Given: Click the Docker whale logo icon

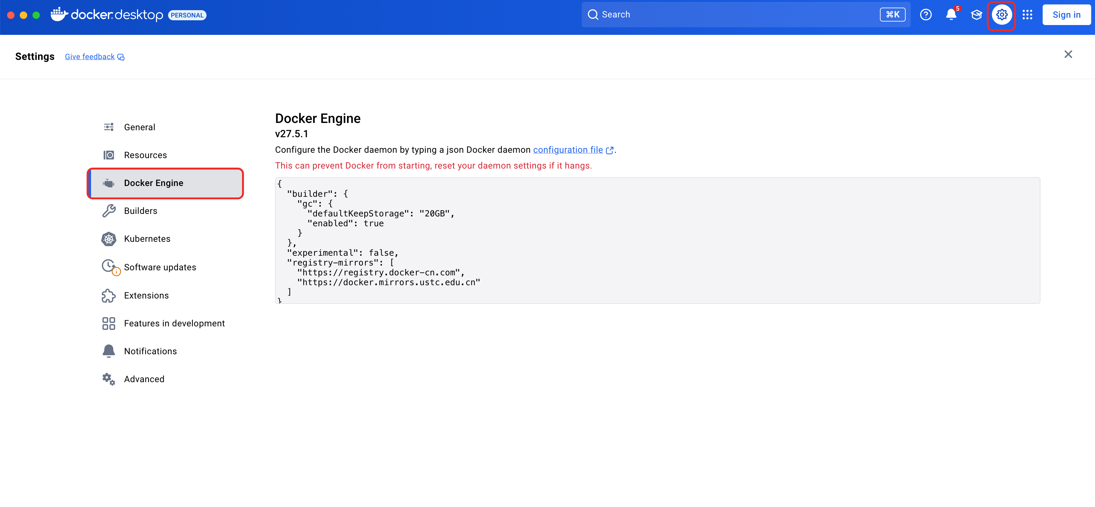Looking at the screenshot, I should (x=59, y=15).
